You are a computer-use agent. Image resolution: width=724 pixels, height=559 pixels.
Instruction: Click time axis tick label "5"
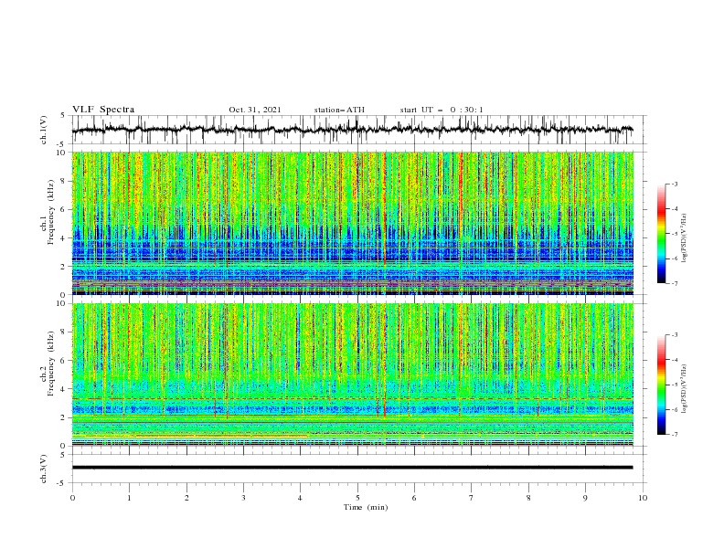click(x=357, y=498)
